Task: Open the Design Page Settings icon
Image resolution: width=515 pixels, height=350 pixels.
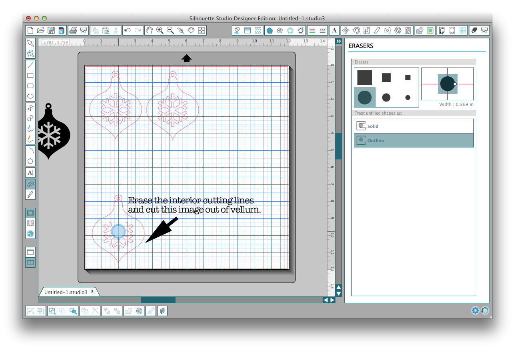Action: [x=442, y=30]
